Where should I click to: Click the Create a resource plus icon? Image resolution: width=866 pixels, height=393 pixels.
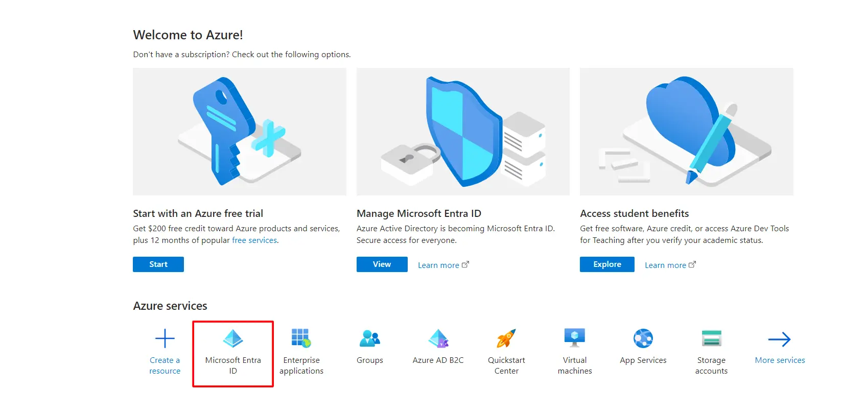click(x=165, y=338)
